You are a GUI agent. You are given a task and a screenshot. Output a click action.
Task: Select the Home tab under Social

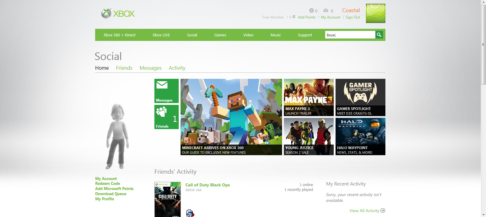(x=102, y=68)
